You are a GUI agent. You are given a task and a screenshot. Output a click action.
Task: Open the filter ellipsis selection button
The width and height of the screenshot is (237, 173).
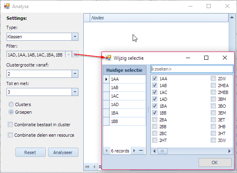tap(75, 54)
